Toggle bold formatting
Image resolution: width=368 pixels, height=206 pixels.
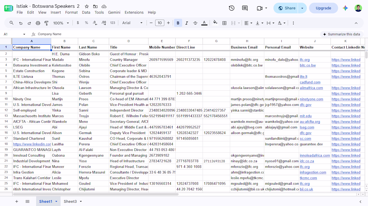click(178, 23)
